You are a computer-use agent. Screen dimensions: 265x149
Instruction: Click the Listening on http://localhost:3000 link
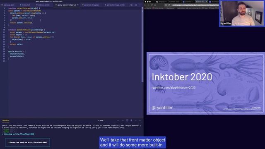coord(19,134)
